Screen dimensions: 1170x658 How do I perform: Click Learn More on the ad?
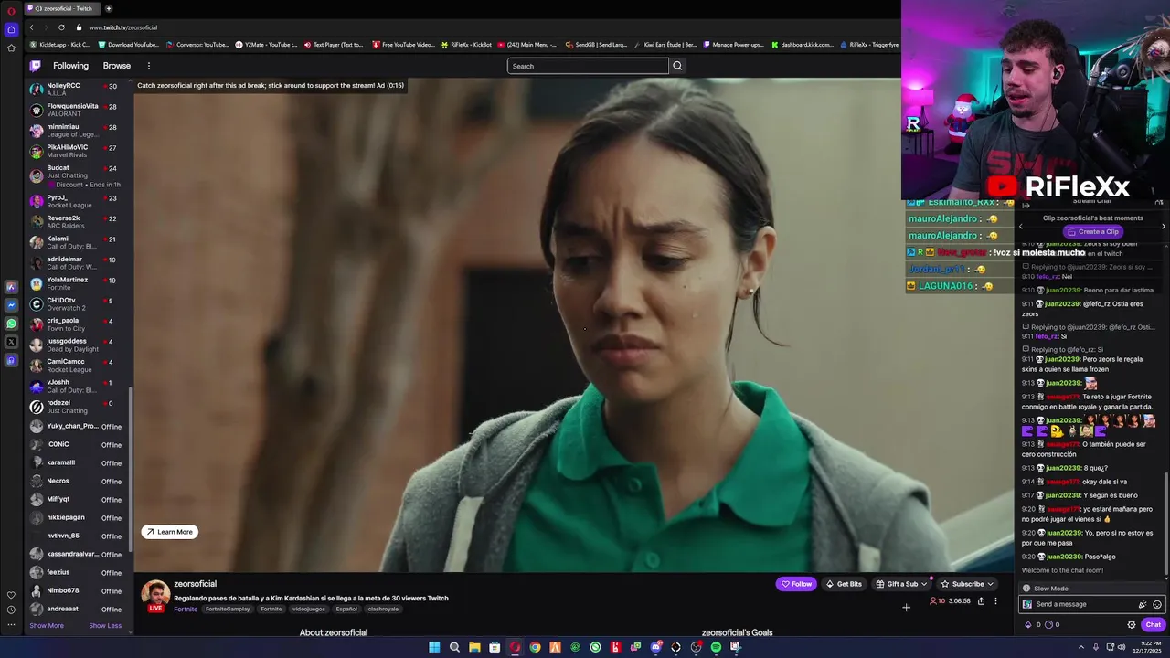(x=169, y=532)
